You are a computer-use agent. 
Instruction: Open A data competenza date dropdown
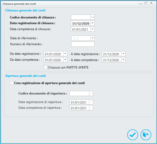point(123,60)
